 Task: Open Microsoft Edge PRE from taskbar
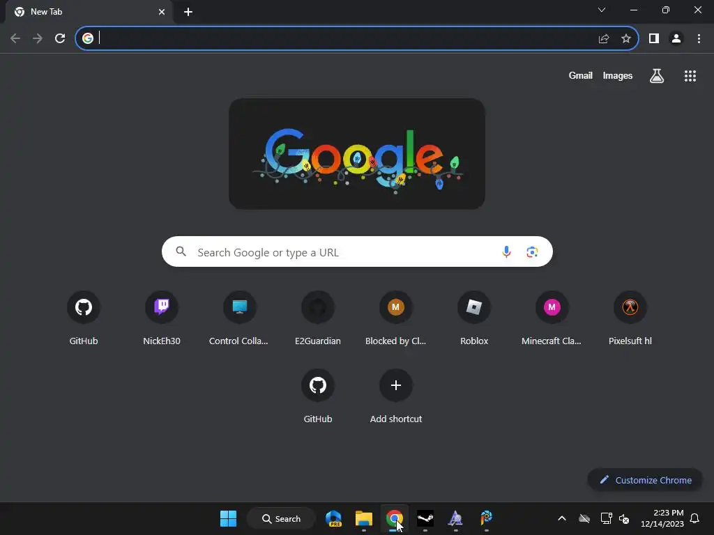334,518
